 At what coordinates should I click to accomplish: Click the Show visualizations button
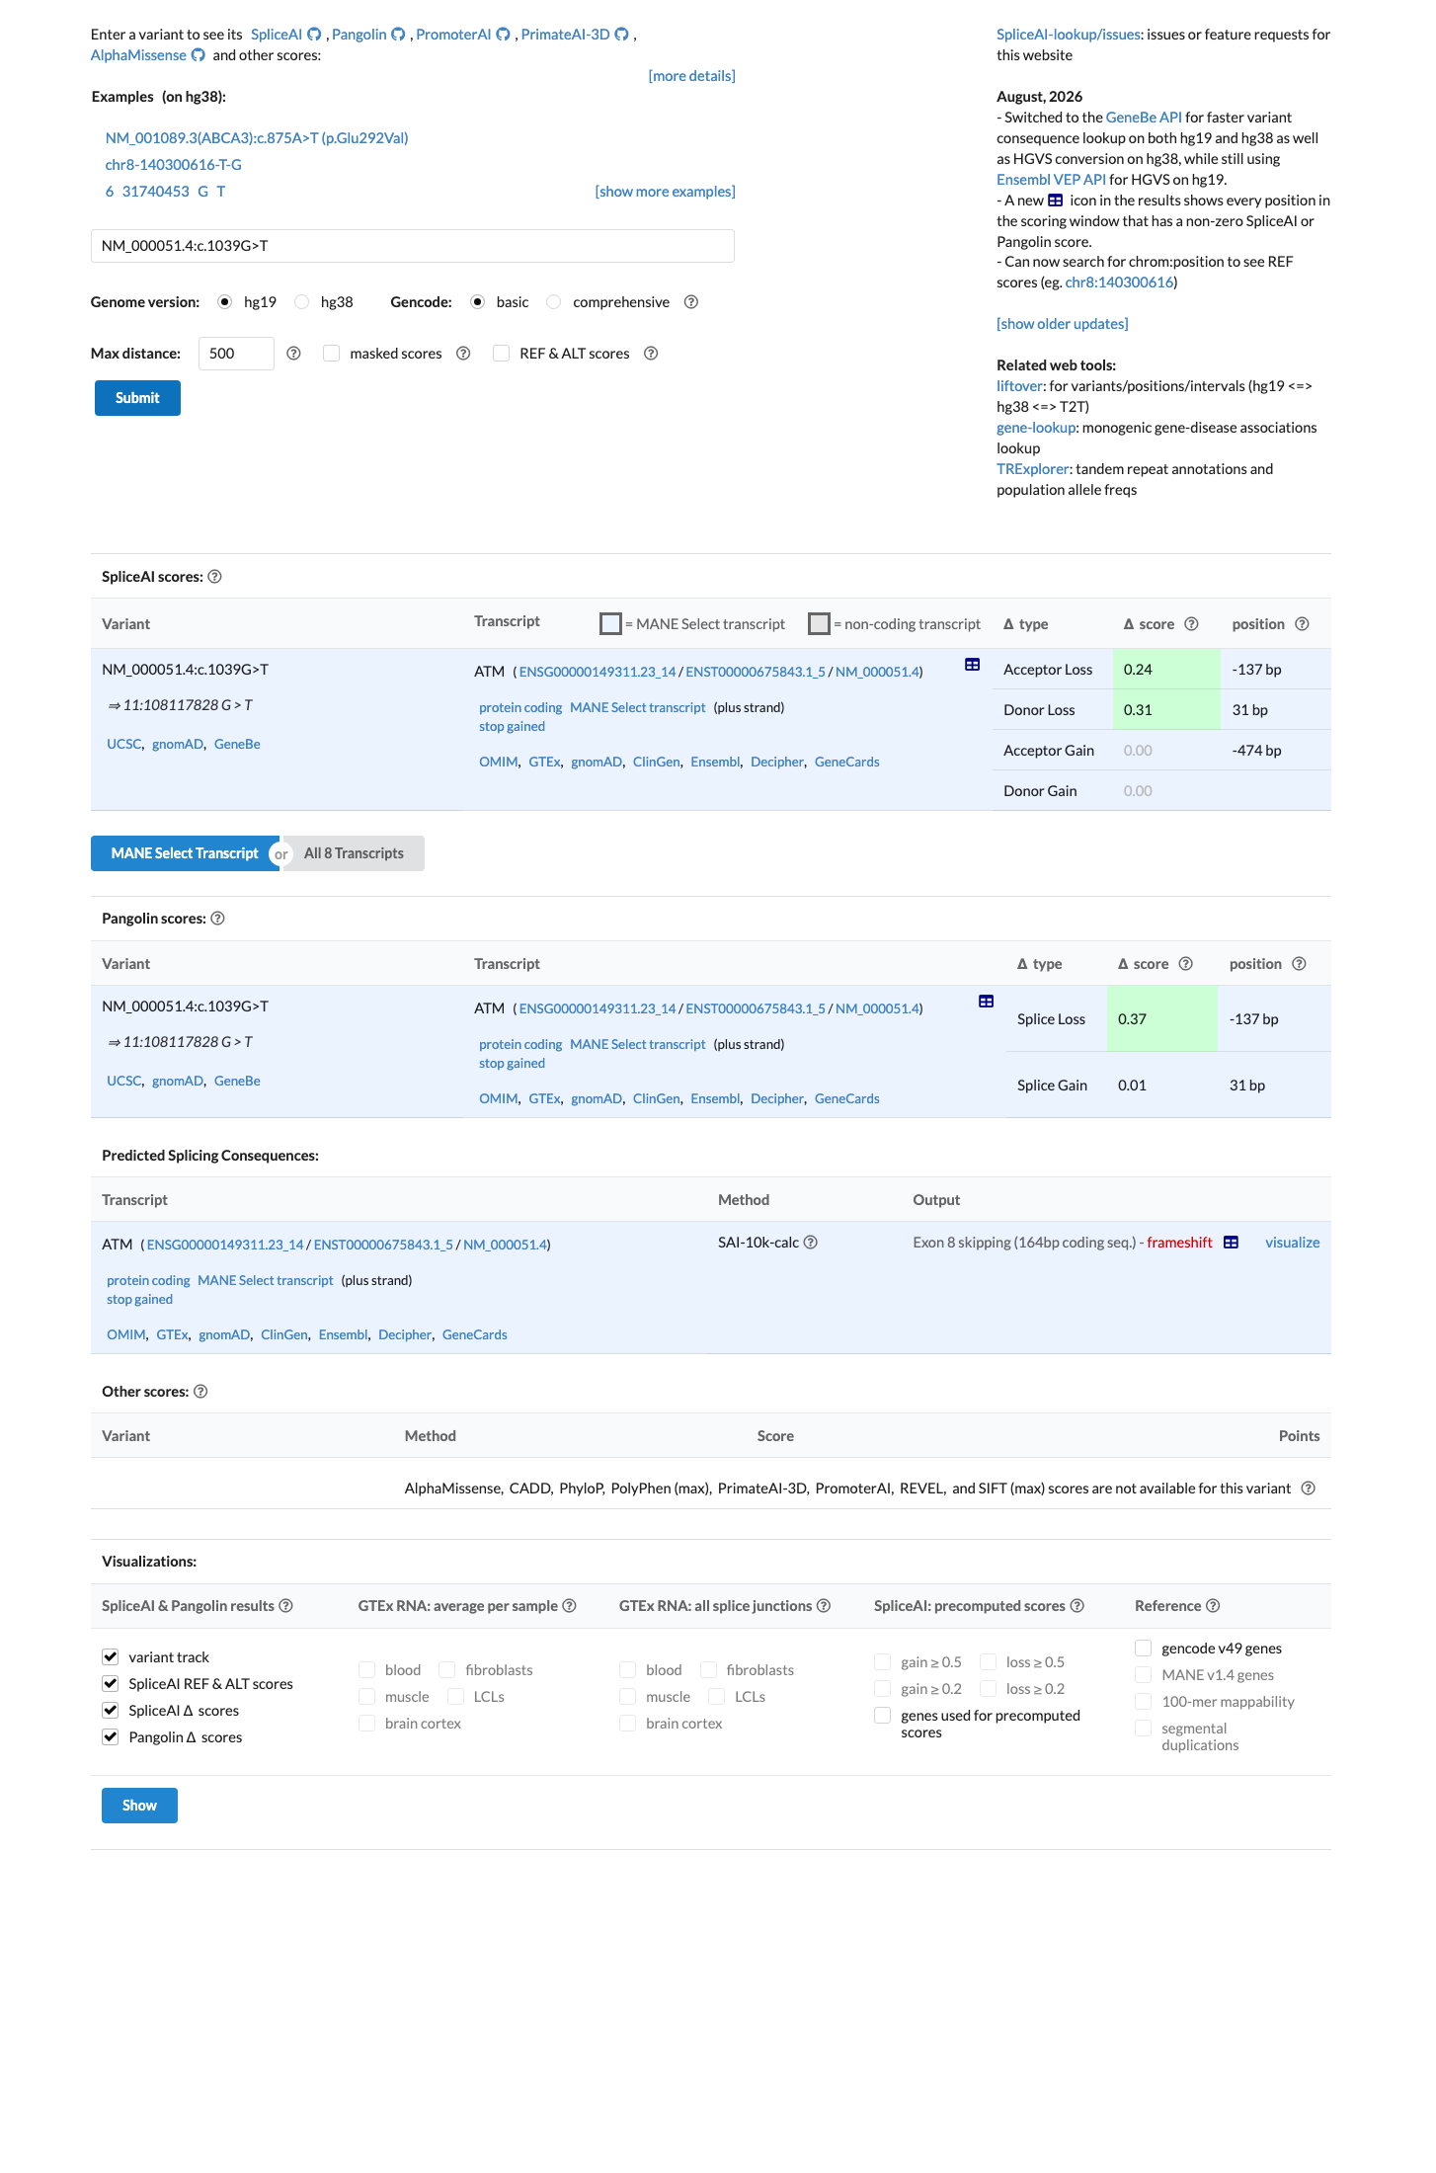(x=139, y=1806)
